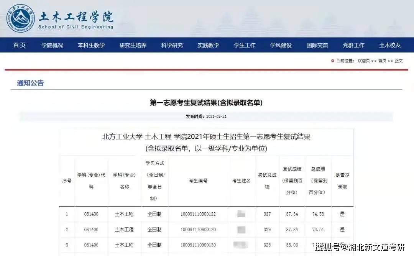
Task: Go to 本科生教学 section
Action: pos(91,45)
